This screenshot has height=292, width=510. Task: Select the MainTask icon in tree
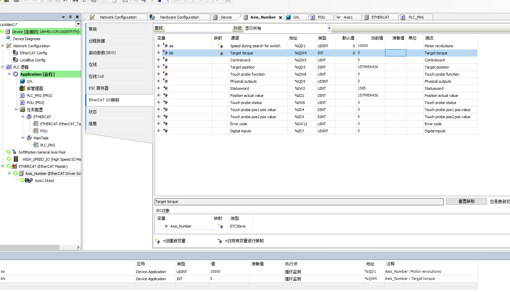point(29,138)
